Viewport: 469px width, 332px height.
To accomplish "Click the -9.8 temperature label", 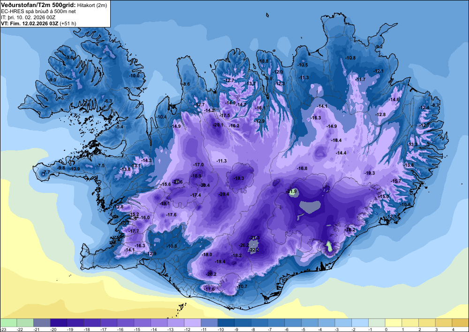I will click(x=61, y=168).
